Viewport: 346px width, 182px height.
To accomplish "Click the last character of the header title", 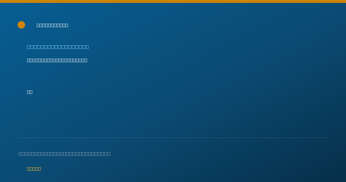I will coord(67,25).
